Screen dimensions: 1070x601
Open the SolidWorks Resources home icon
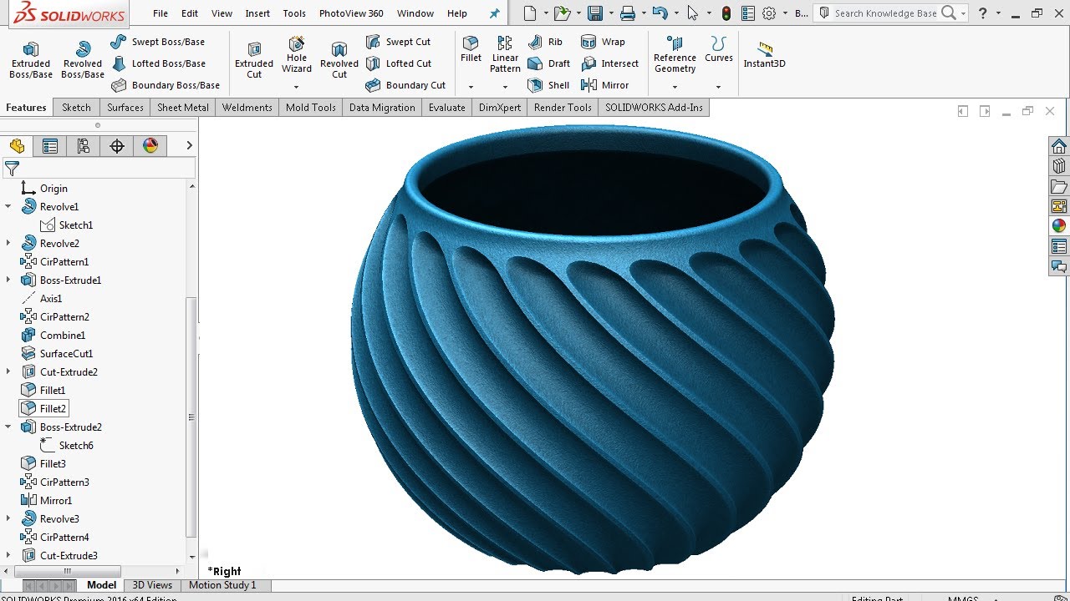1059,146
